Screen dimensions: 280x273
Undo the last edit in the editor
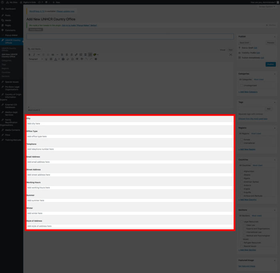tap(86, 59)
